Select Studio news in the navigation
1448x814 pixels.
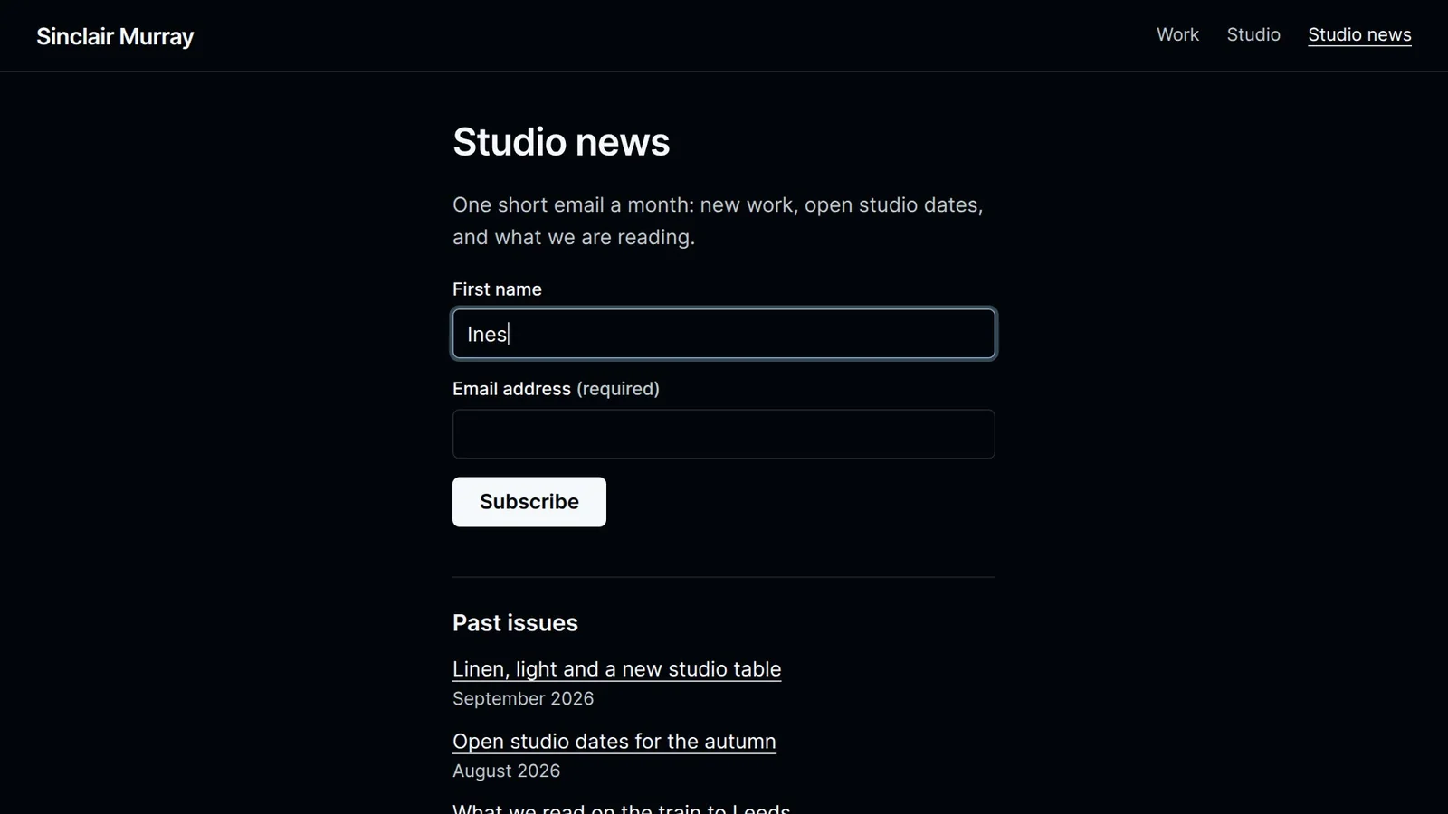(x=1359, y=34)
